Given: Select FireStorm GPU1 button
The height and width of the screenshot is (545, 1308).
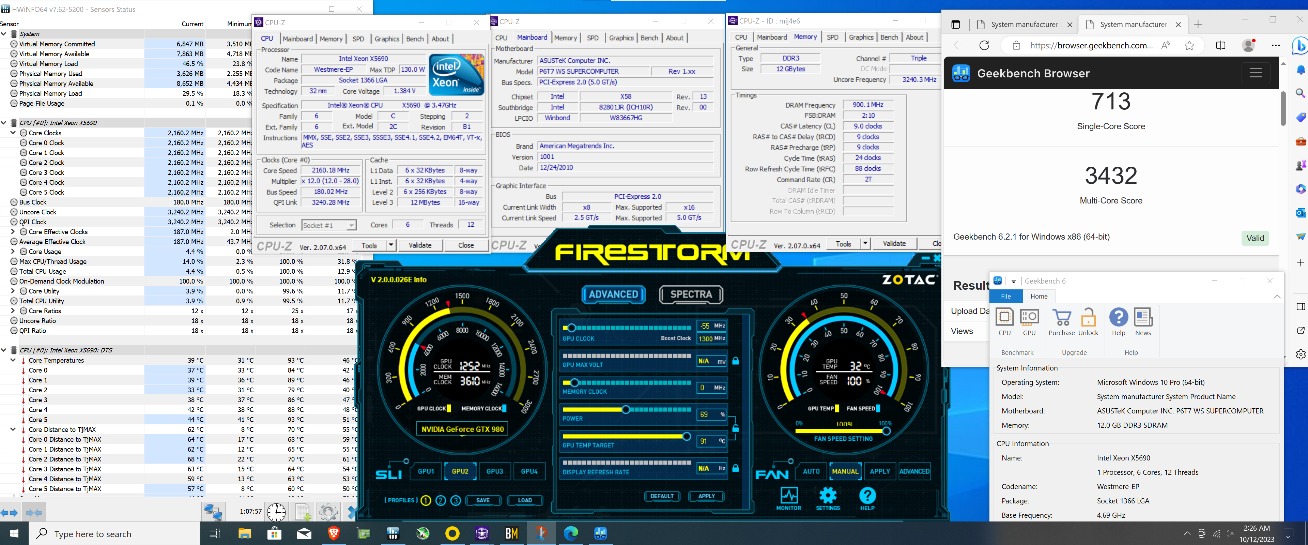Looking at the screenshot, I should point(426,471).
